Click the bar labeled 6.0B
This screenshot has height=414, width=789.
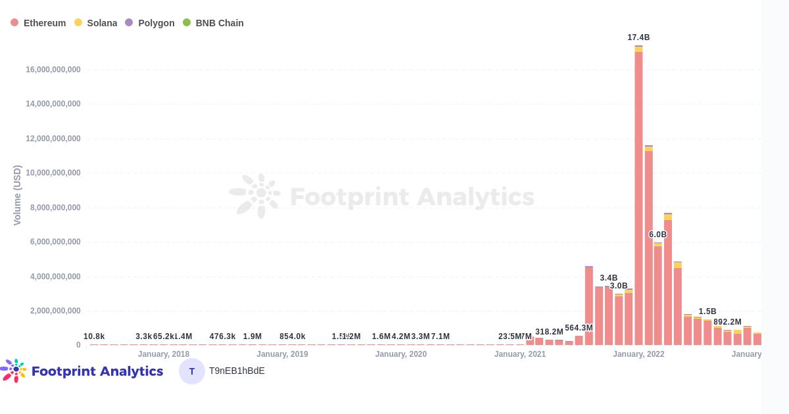(x=658, y=294)
